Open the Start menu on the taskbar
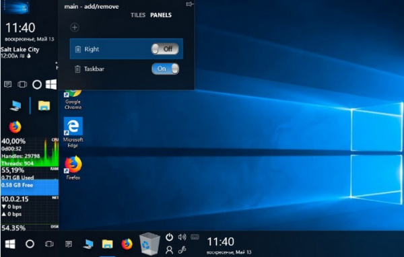Image resolution: width=404 pixels, height=257 pixels. [x=10, y=244]
